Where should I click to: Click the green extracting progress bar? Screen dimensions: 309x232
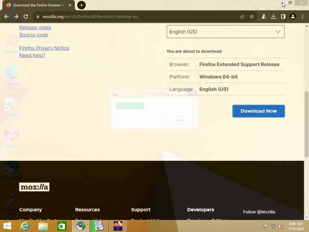pyautogui.click(x=130, y=106)
